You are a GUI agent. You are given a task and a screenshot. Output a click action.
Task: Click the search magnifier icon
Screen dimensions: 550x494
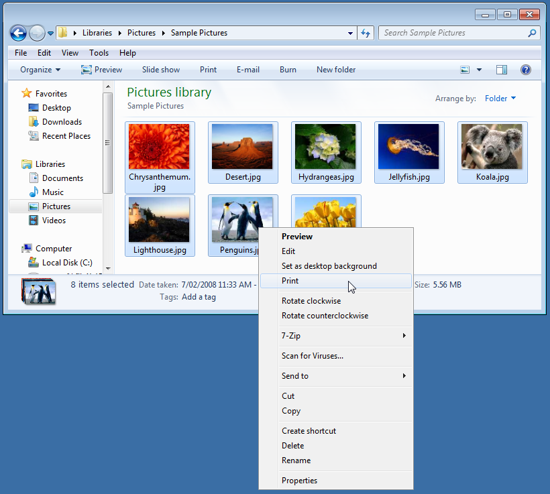click(x=531, y=32)
